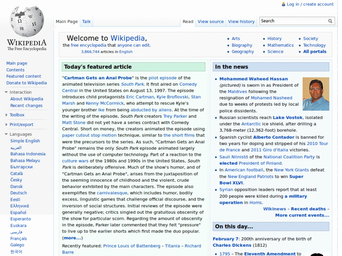Screen dimensions: 342x256
Task: Open the Science portal link
Action: 275,52
